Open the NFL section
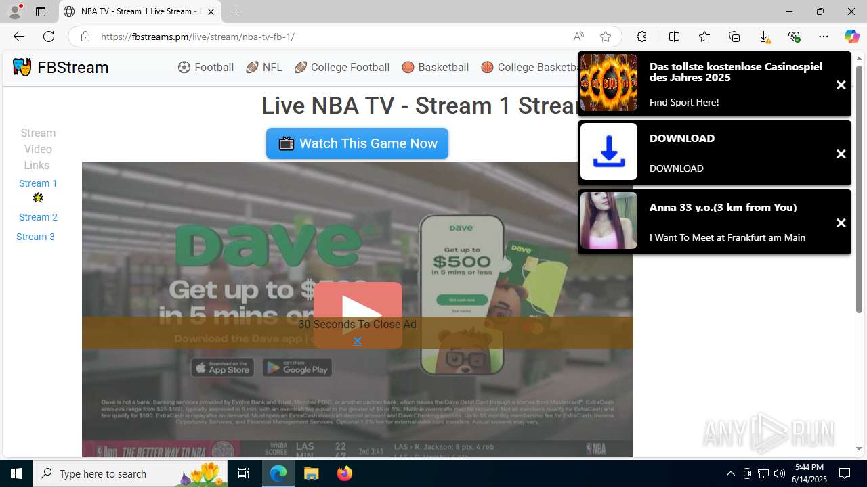The width and height of the screenshot is (867, 487). (264, 67)
